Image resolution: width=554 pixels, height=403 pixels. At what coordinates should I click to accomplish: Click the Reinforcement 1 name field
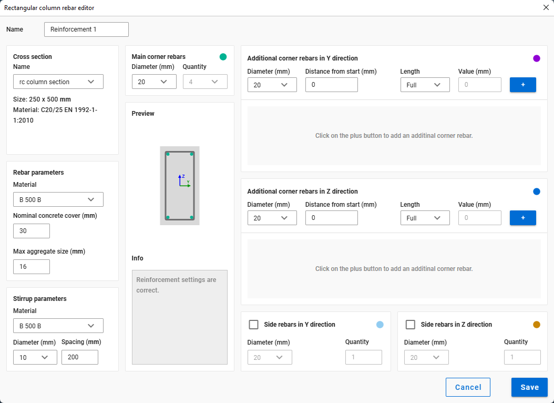[86, 29]
